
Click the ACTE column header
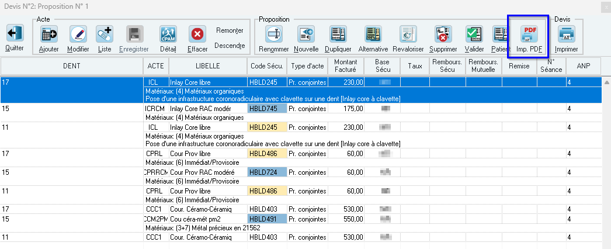click(156, 66)
